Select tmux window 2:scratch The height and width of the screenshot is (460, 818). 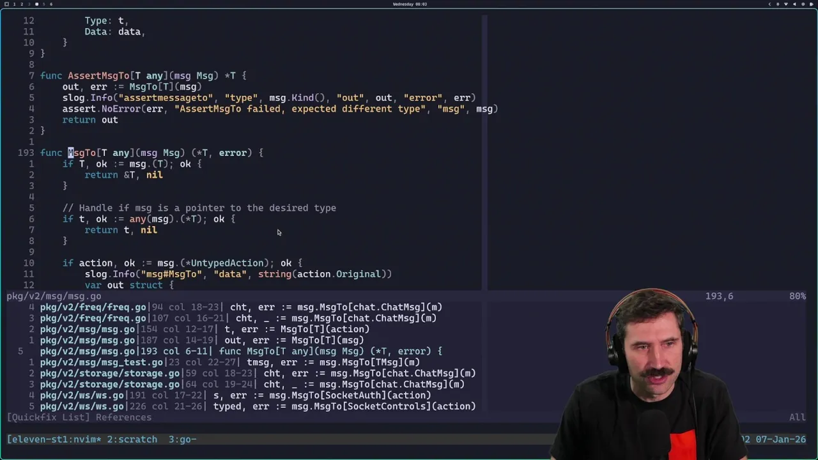[132, 440]
